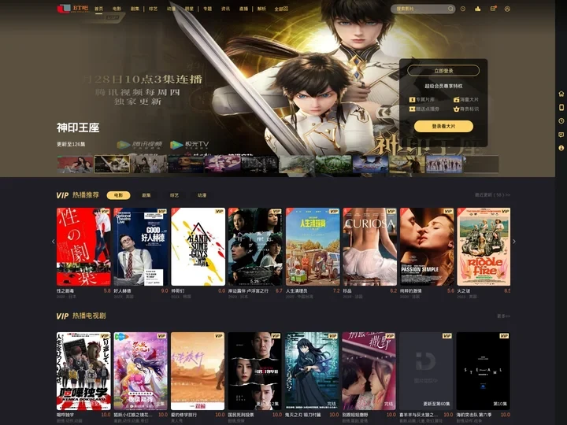Select the highlighted second banner thumbnail
This screenshot has width=567, height=425.
click(x=112, y=164)
